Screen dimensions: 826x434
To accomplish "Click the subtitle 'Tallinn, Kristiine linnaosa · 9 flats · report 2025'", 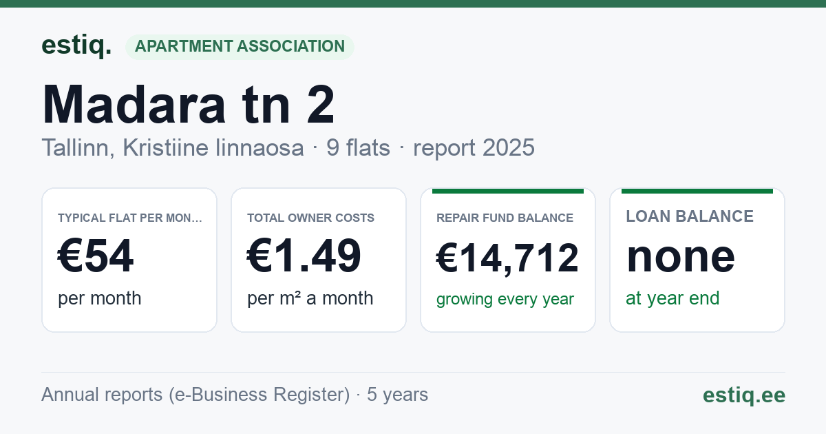I will 288,148.
